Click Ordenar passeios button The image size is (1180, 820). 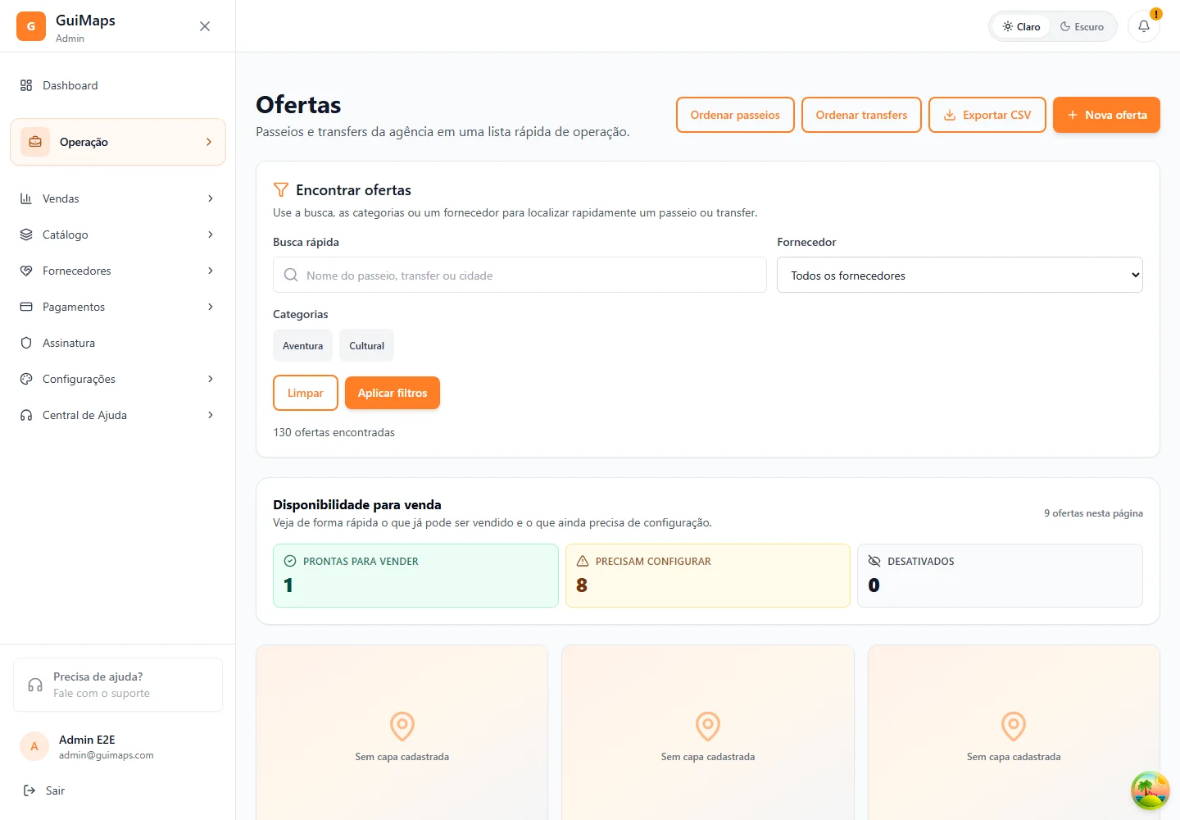pyautogui.click(x=735, y=115)
